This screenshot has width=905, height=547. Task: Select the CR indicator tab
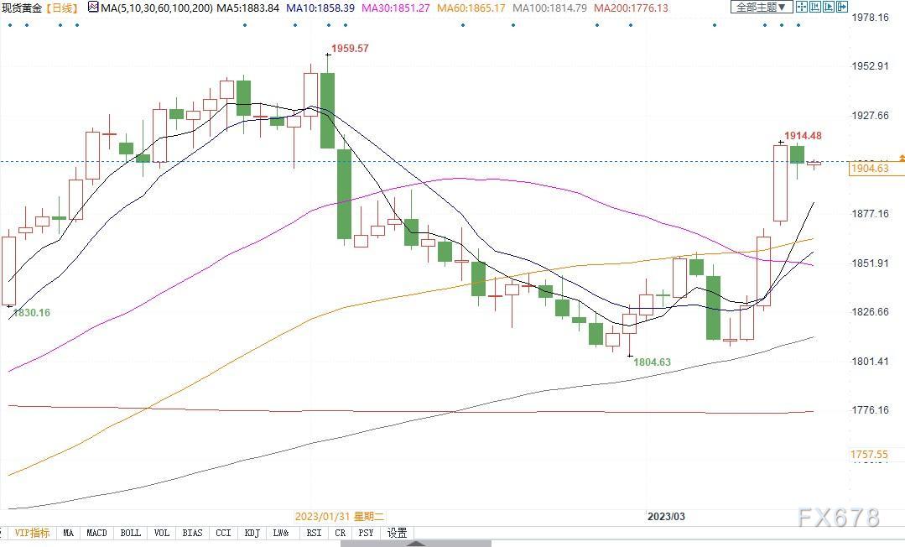click(340, 533)
